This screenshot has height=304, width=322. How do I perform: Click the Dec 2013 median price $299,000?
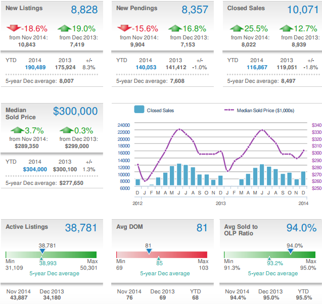tap(77, 146)
